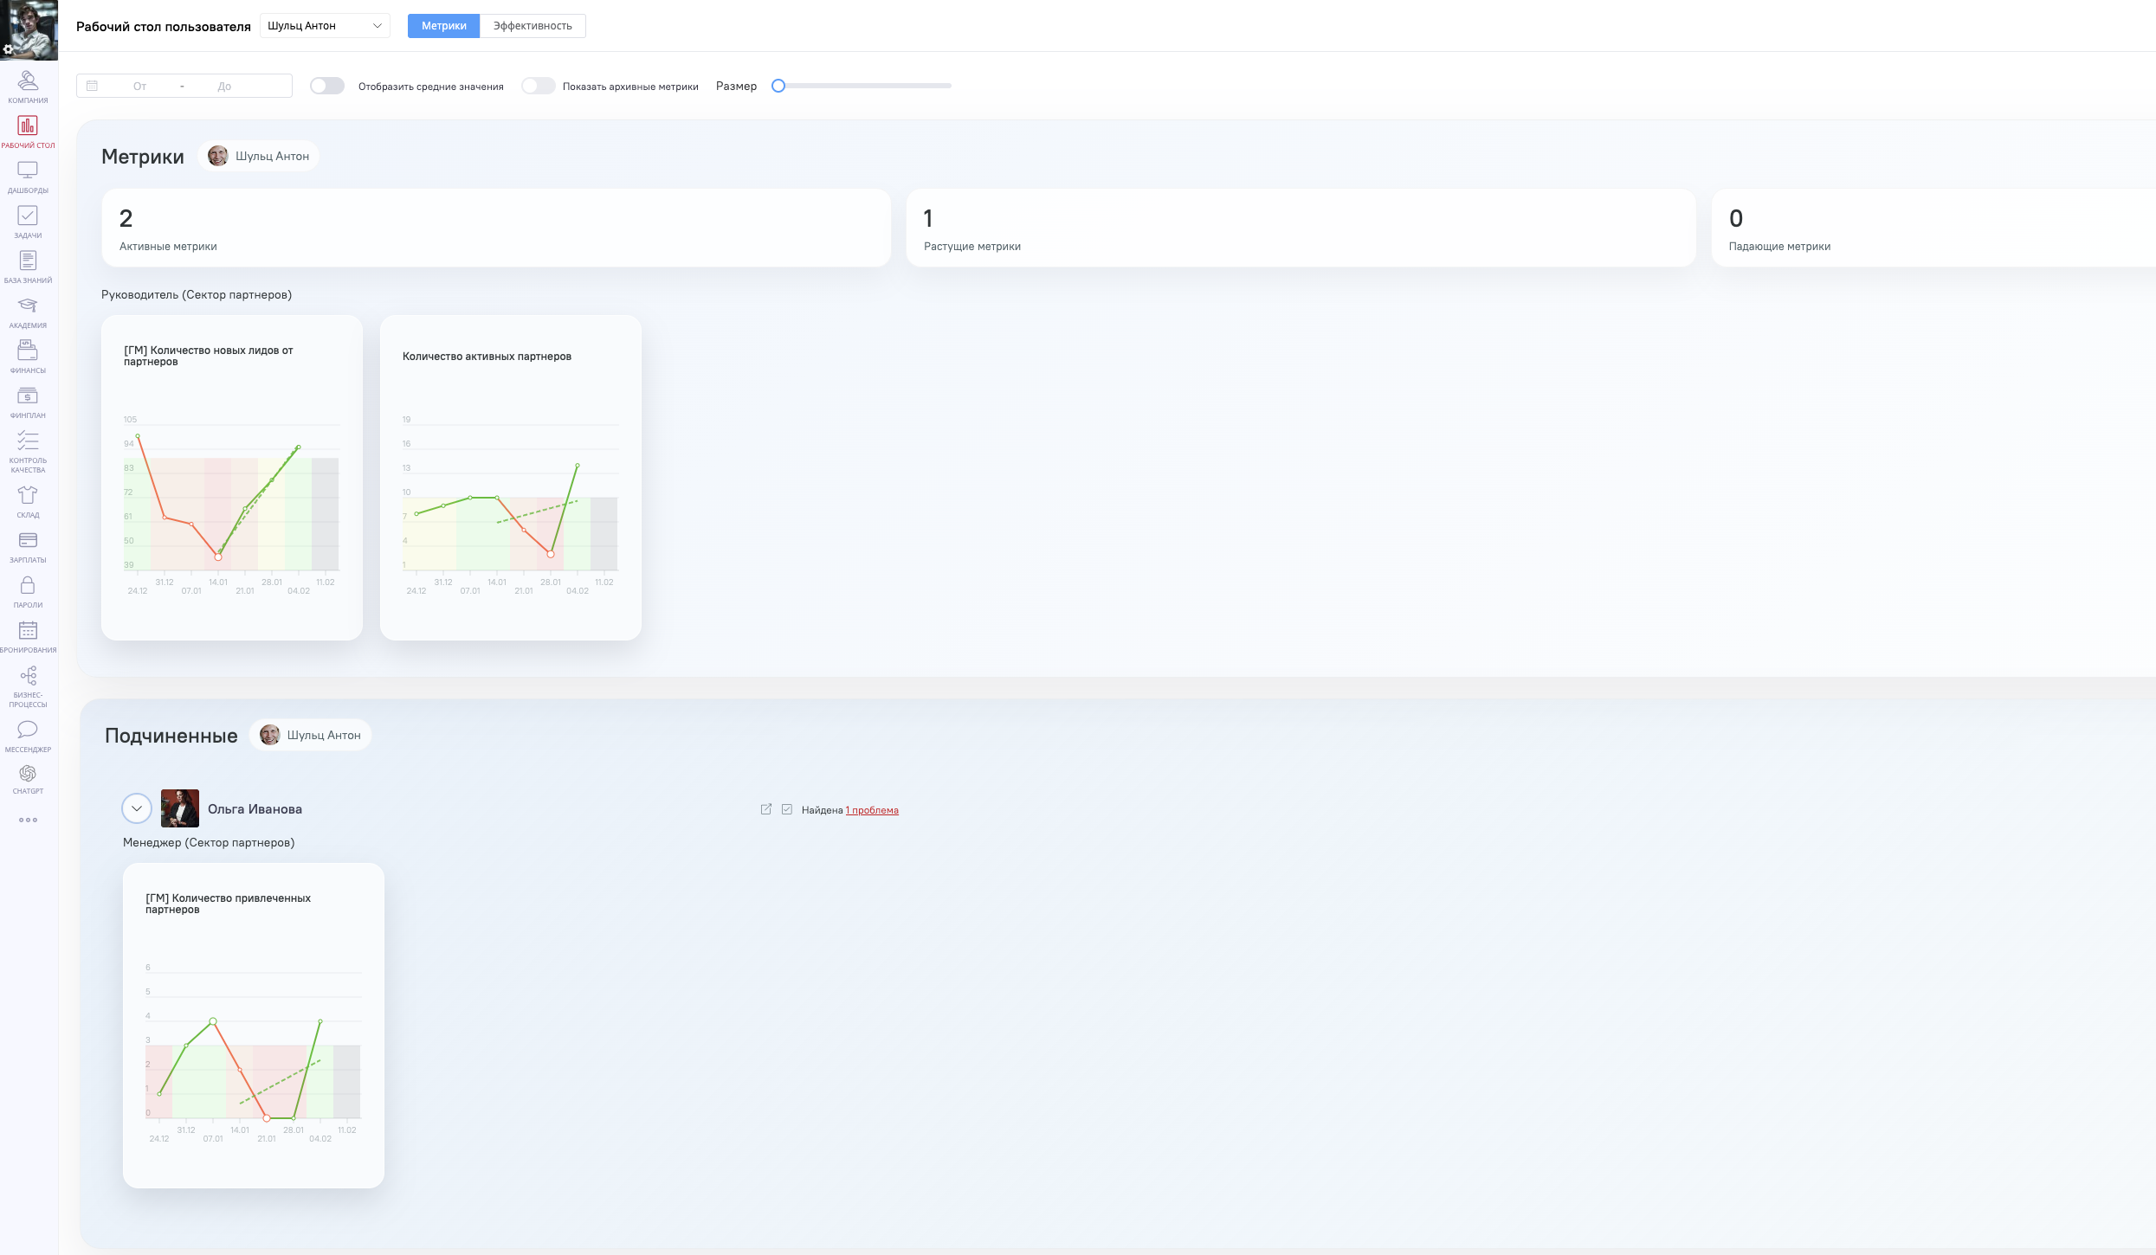This screenshot has height=1255, width=2156.
Task: Switch to the Эффективность tab
Action: click(533, 26)
